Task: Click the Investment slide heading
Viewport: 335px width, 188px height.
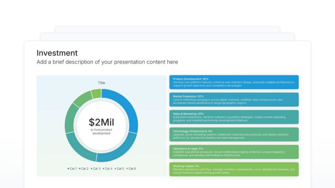Action: pyautogui.click(x=57, y=53)
